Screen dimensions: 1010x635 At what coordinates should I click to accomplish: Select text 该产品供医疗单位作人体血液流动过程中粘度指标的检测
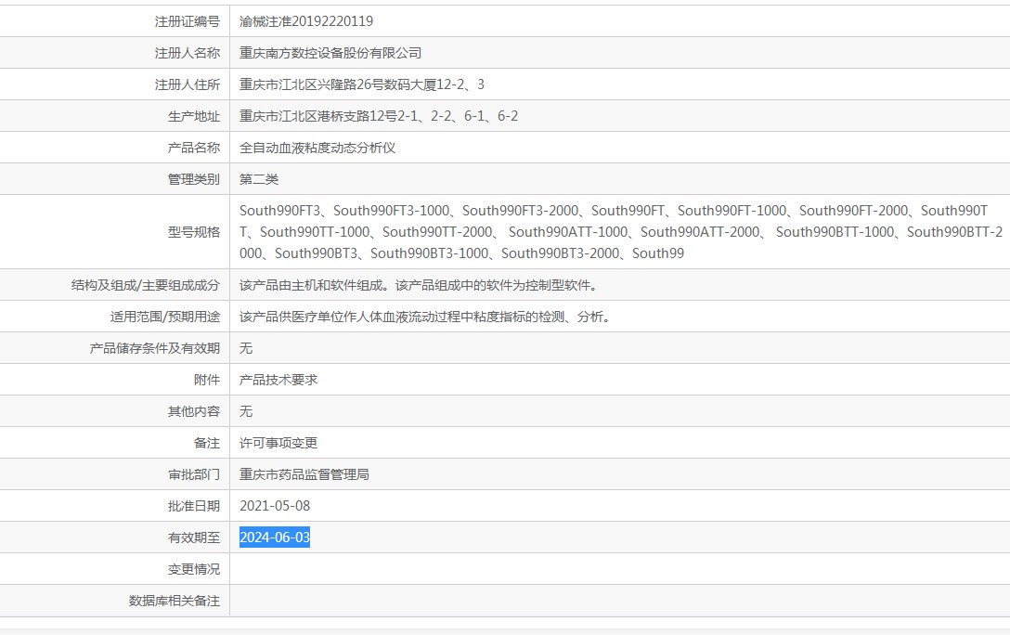tap(402, 317)
